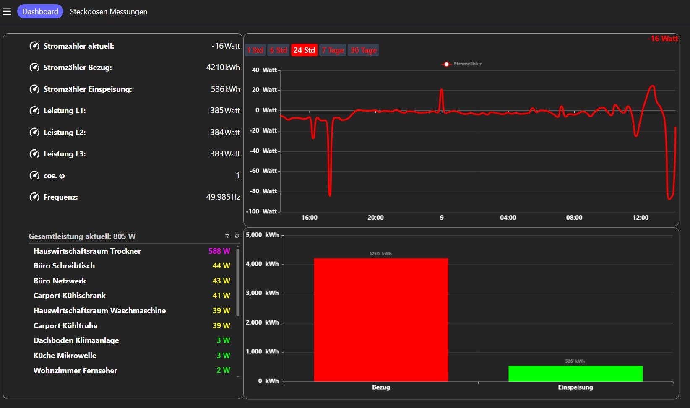The image size is (690, 408).
Task: Click gauge icon beside Frequenz
Action: tap(34, 197)
